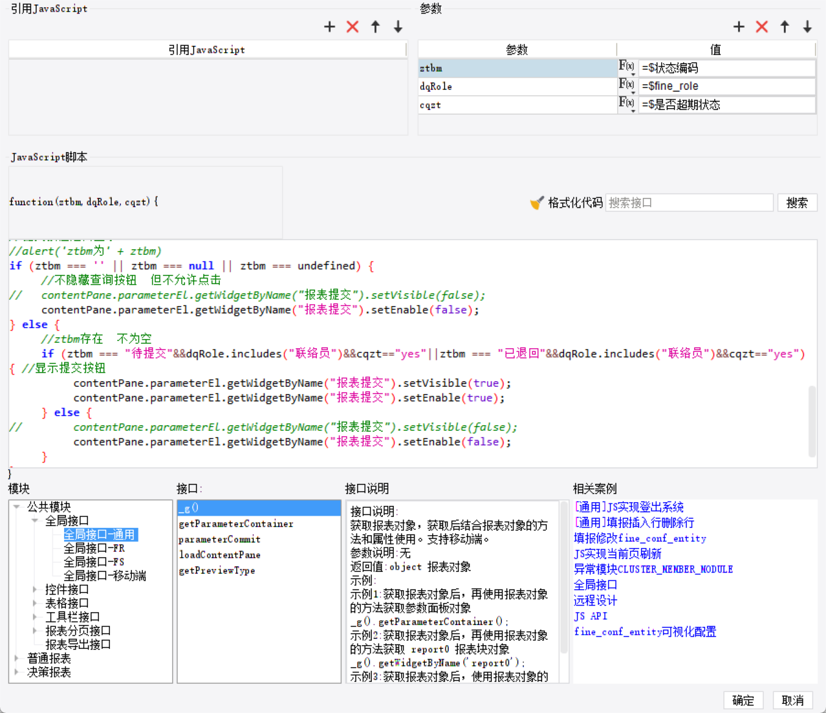Open formula type selector for ztbm
Screen dimensions: 826x713
pos(627,67)
